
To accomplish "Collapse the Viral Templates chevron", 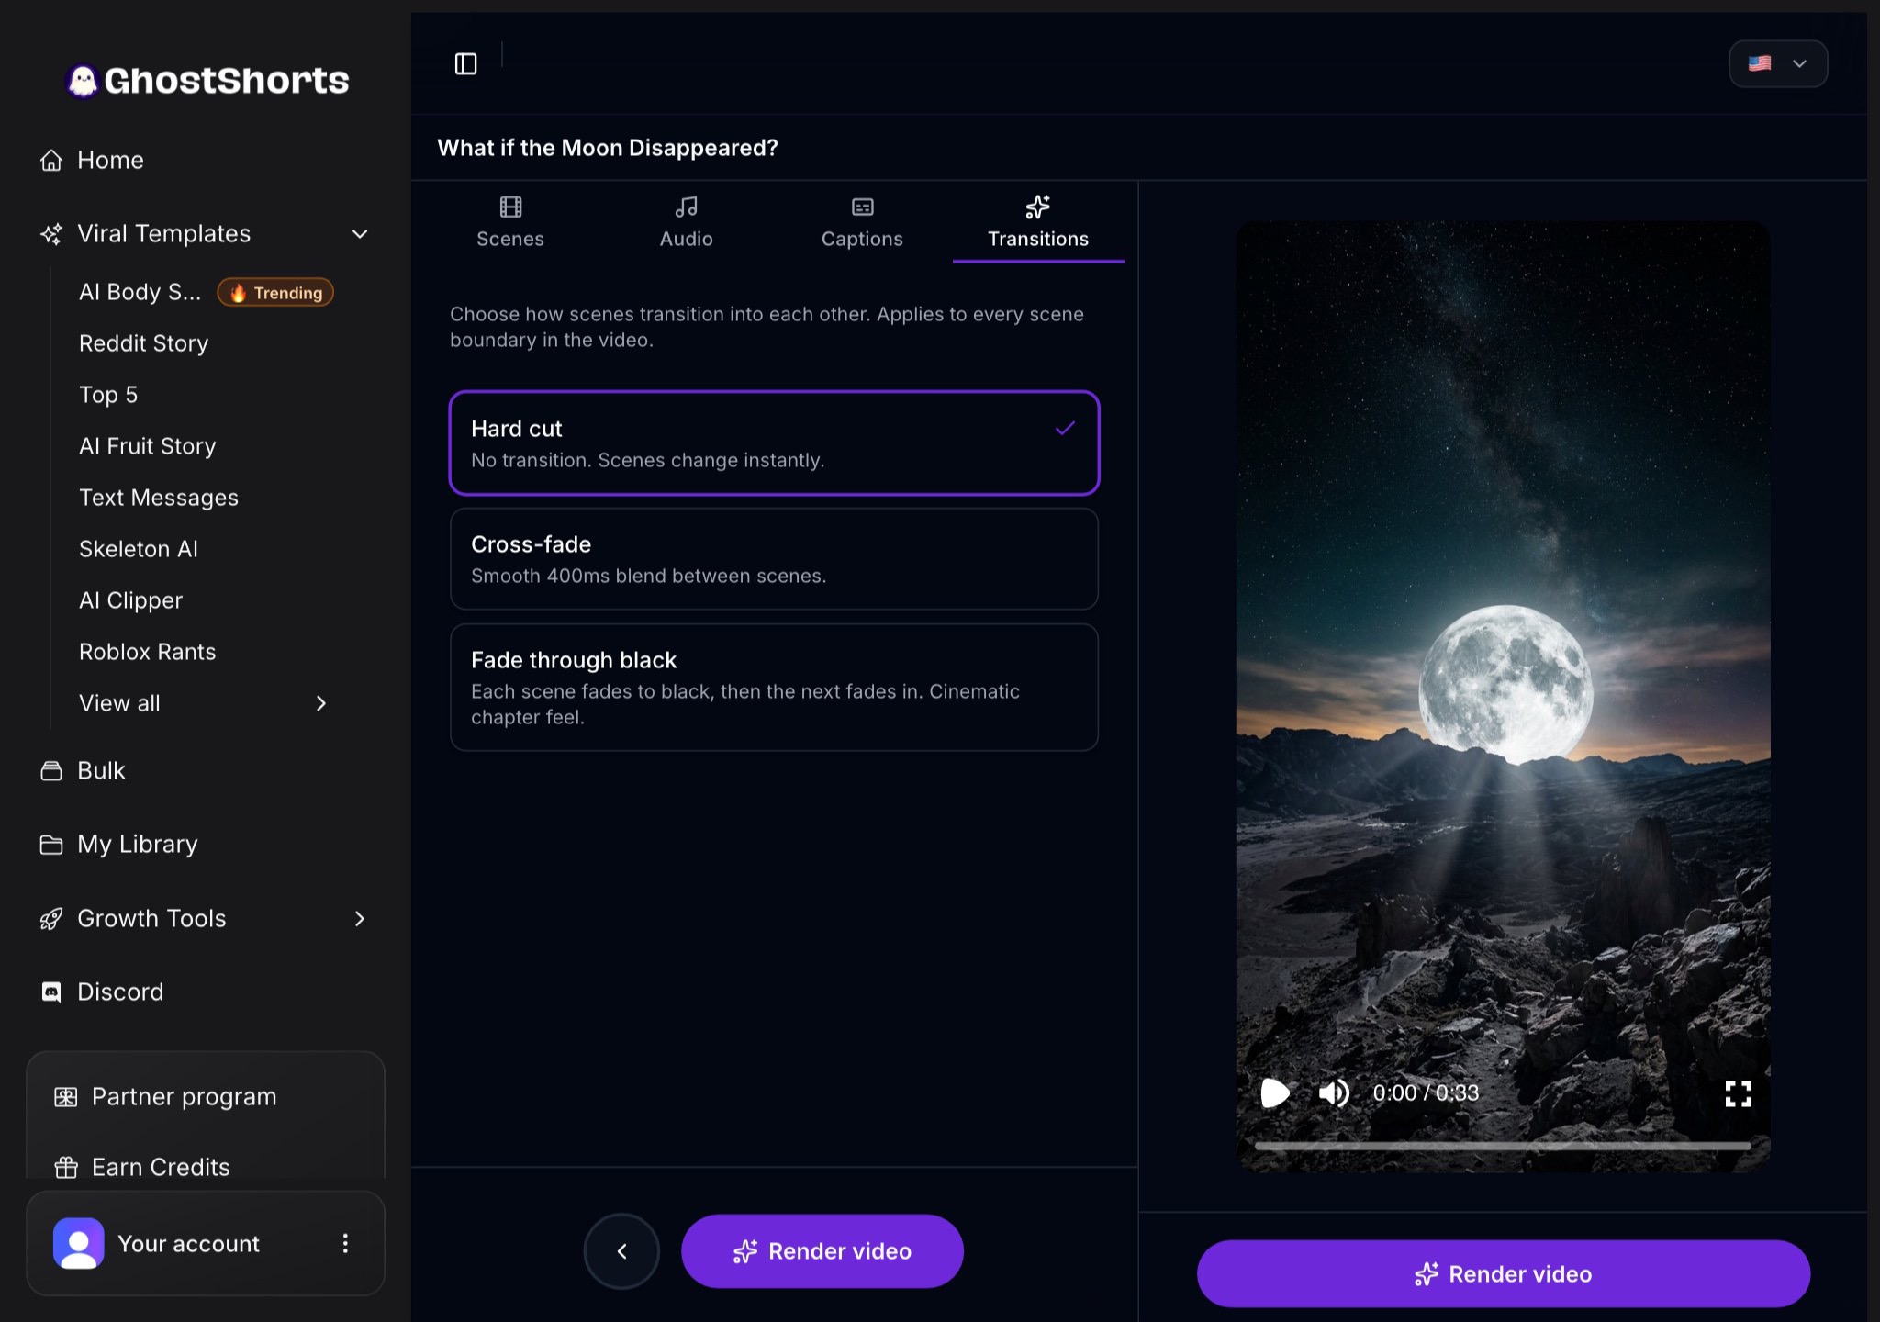I will pos(360,234).
